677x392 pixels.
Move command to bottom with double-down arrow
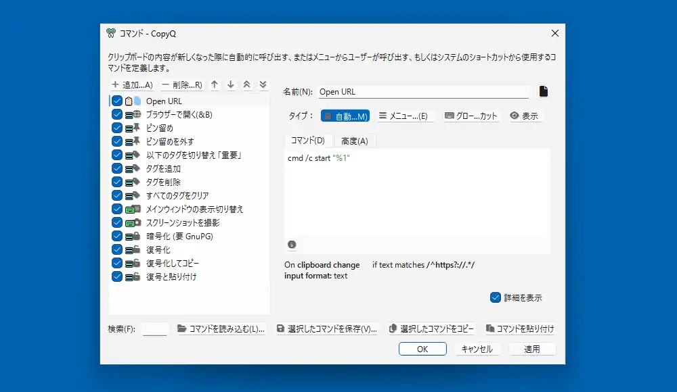(263, 84)
